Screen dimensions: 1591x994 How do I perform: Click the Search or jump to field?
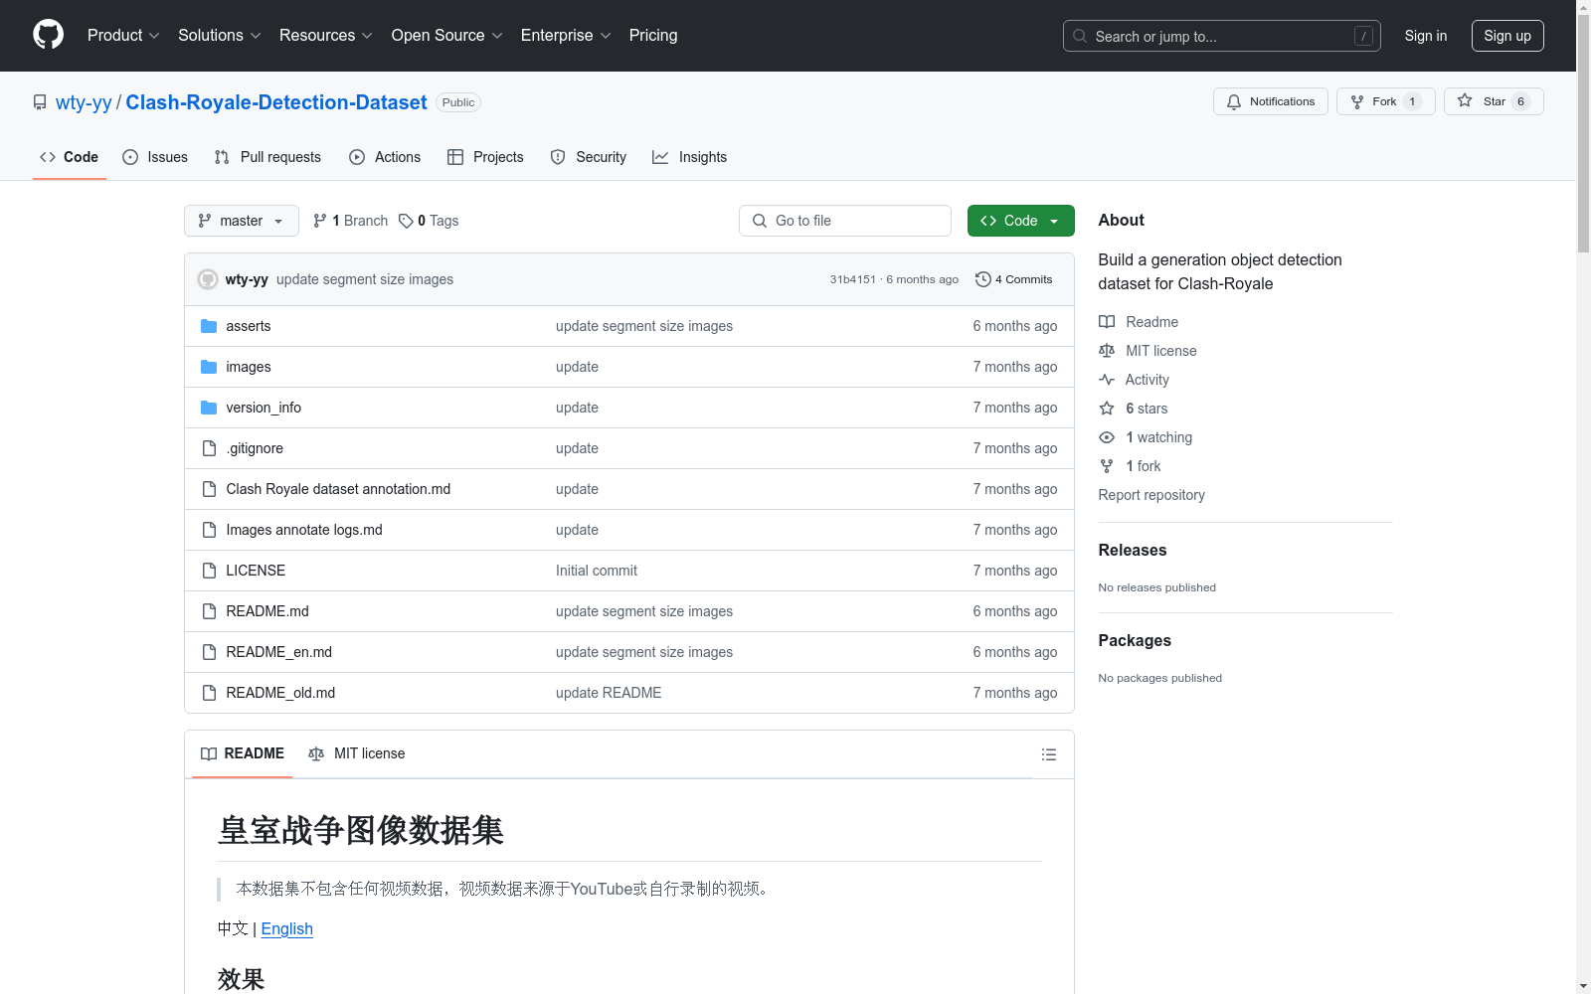click(x=1222, y=36)
